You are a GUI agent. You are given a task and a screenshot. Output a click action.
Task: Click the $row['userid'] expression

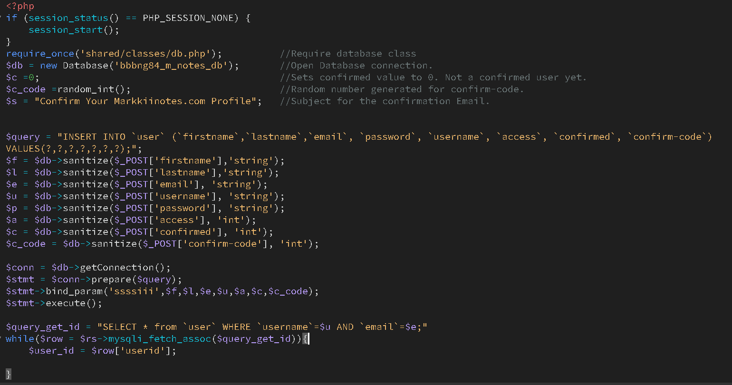tap(131, 351)
